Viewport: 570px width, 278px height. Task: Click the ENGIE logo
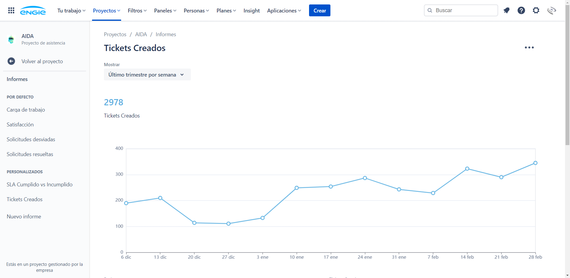click(x=33, y=10)
